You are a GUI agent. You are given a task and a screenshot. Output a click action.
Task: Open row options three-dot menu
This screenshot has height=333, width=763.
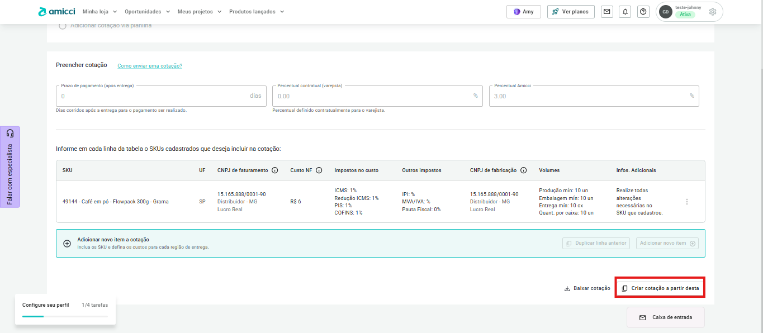[x=687, y=202]
